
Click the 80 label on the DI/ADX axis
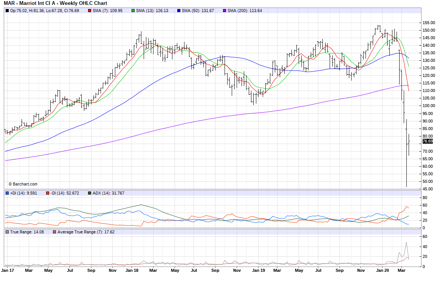click(x=425, y=198)
